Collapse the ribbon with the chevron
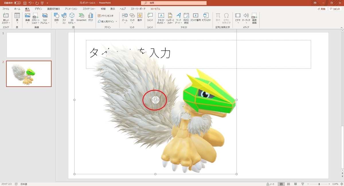Screen dimensions: 344x186 [x=341, y=27]
